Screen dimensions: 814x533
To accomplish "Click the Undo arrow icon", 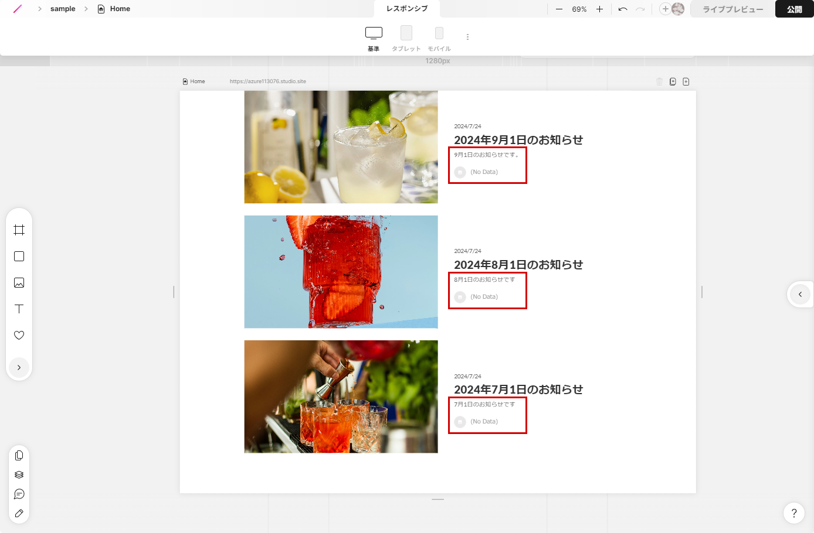I will [x=623, y=9].
